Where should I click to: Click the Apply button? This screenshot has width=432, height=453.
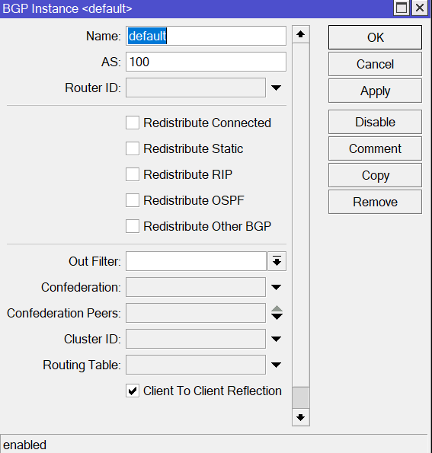point(375,91)
